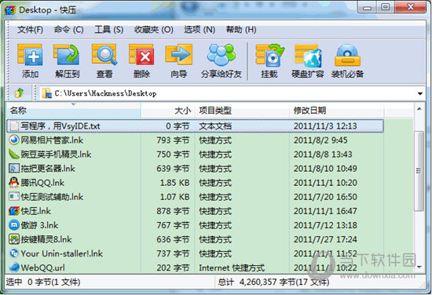Click type cell Internet 快捷方式
The image size is (432, 295).
point(232,268)
